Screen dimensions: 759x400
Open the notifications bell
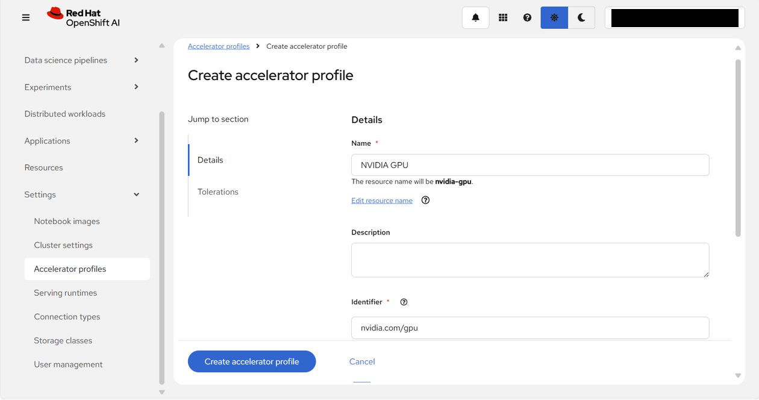475,17
